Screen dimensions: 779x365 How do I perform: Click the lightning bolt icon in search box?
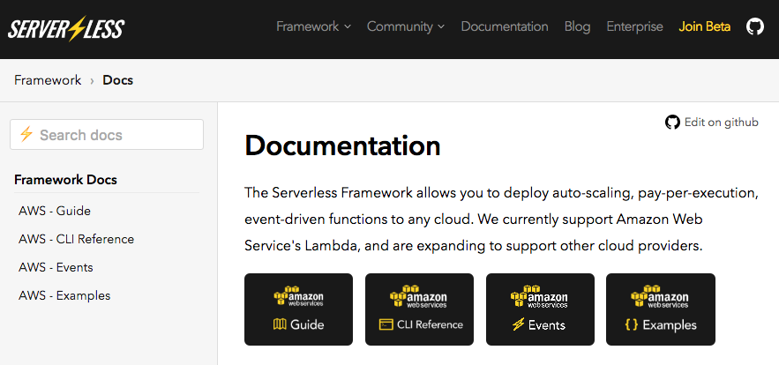(x=26, y=134)
